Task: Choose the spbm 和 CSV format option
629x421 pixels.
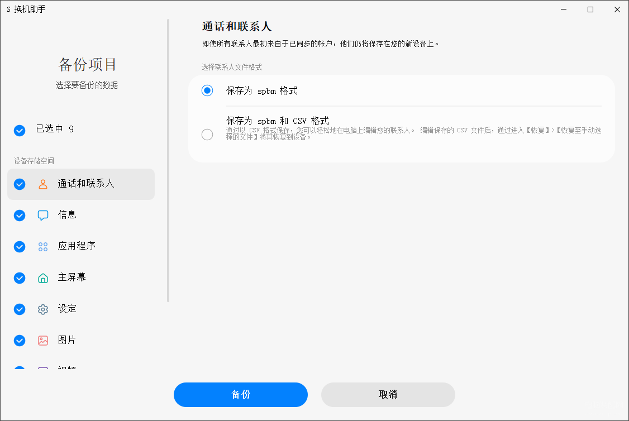Action: point(207,135)
